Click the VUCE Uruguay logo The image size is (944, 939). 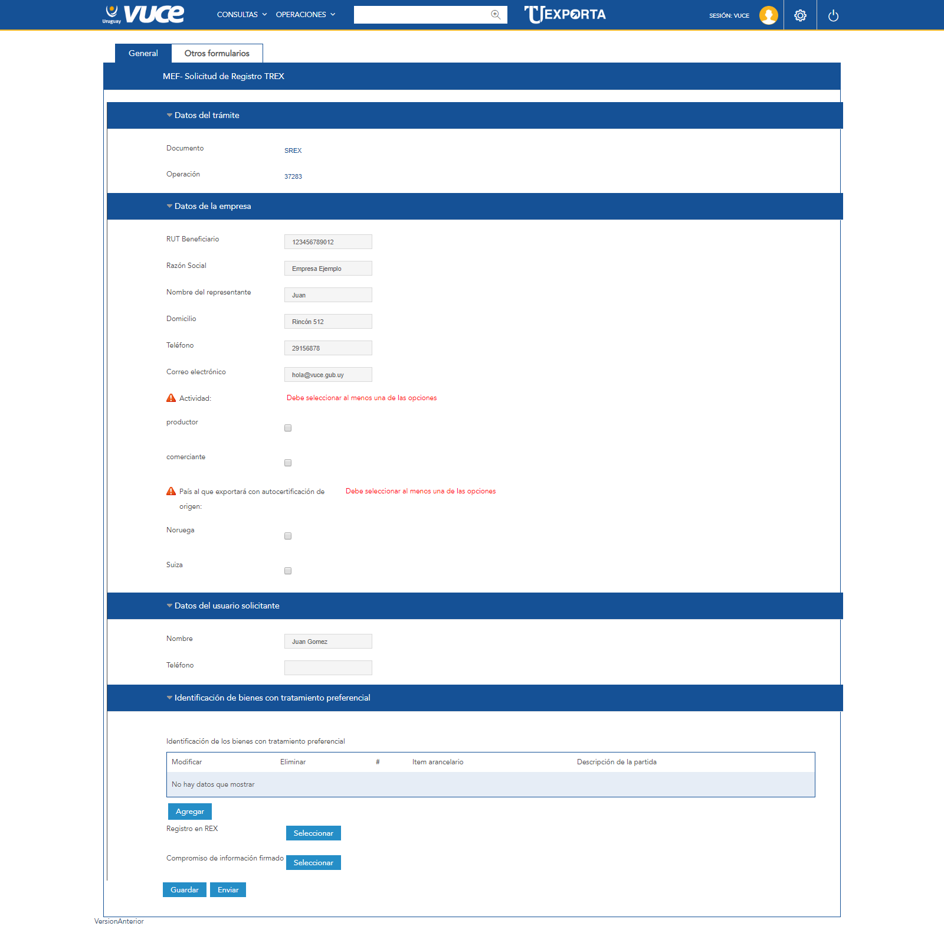[143, 14]
